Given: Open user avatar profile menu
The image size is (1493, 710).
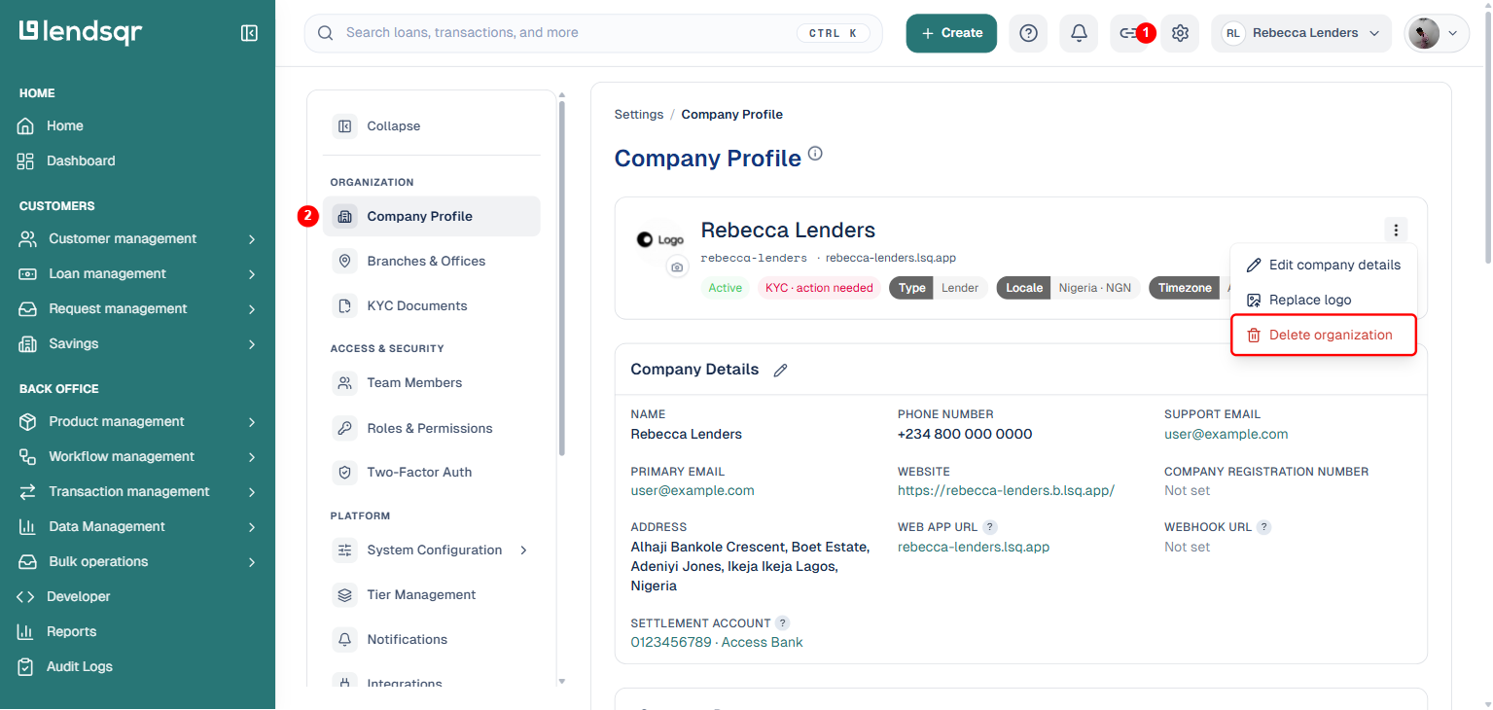Looking at the screenshot, I should click(x=1436, y=33).
